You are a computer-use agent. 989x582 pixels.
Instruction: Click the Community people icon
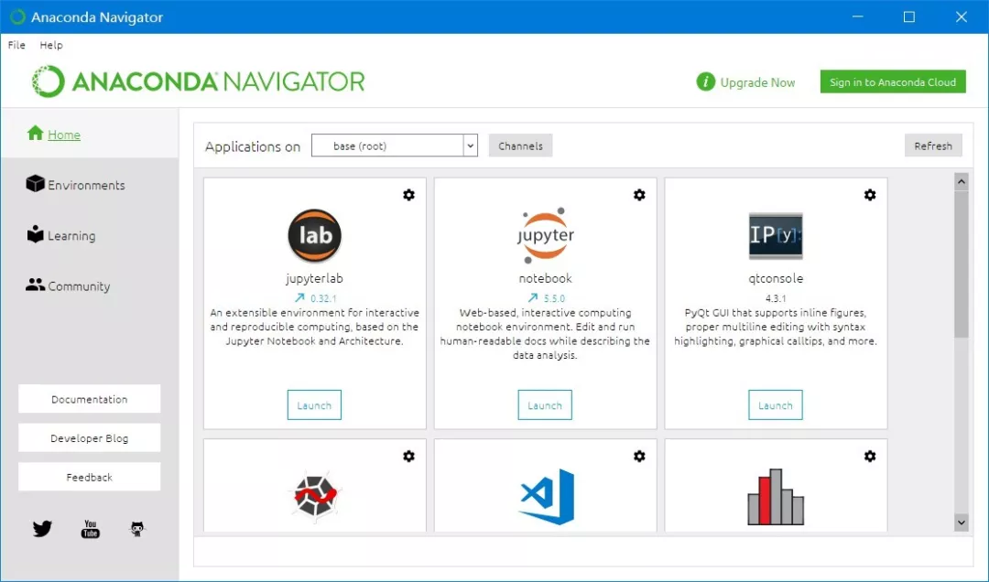(x=36, y=285)
